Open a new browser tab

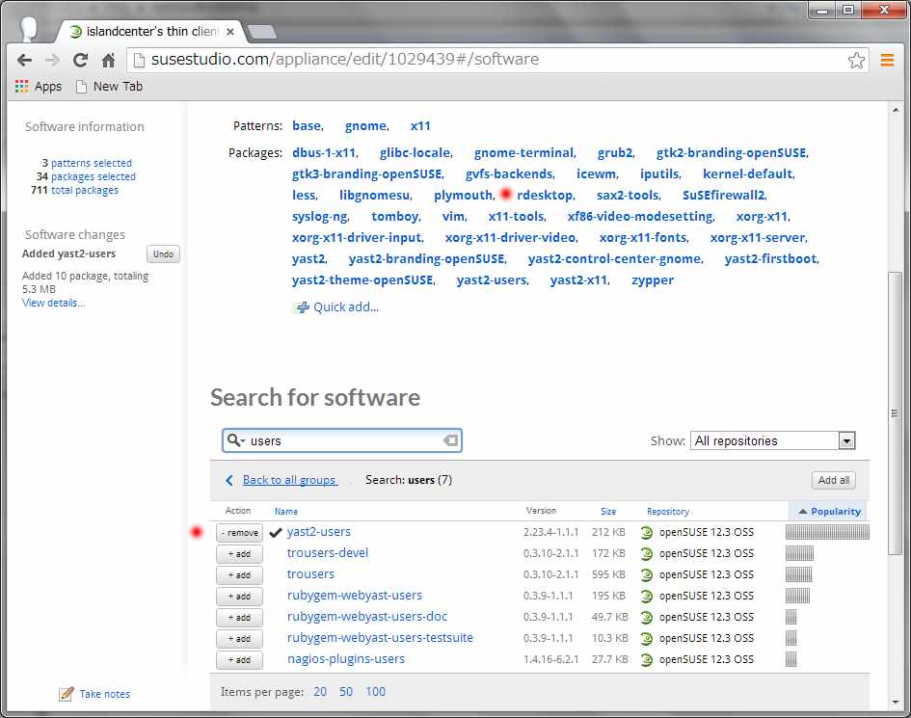(x=262, y=32)
